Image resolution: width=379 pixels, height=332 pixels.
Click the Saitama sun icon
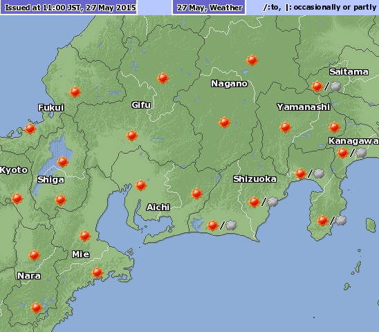pyautogui.click(x=317, y=86)
